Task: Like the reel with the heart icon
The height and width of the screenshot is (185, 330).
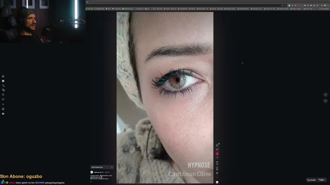Action: coord(217,162)
